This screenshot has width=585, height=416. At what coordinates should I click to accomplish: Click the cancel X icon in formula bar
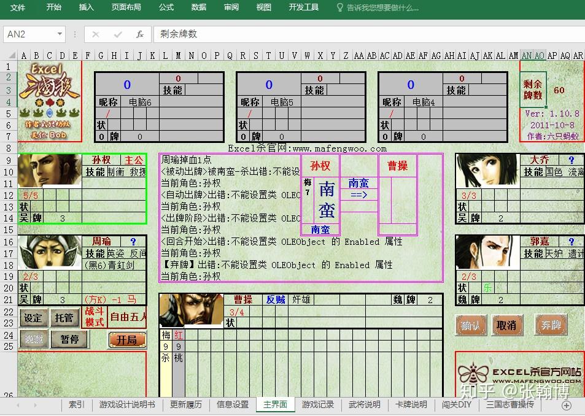(x=96, y=34)
